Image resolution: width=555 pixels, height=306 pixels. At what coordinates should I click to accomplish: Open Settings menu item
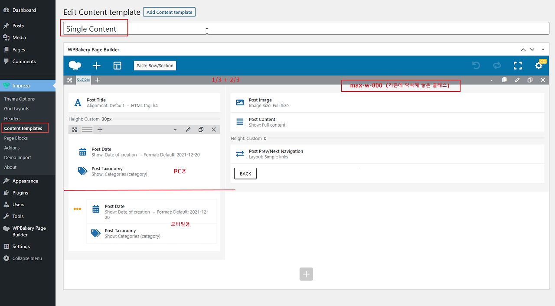point(28,246)
